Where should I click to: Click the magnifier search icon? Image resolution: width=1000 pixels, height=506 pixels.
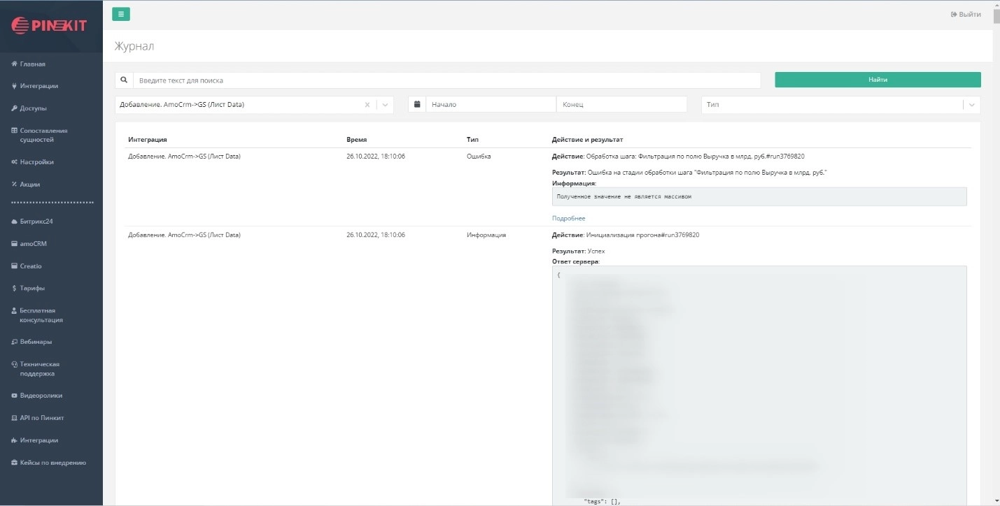pos(124,80)
